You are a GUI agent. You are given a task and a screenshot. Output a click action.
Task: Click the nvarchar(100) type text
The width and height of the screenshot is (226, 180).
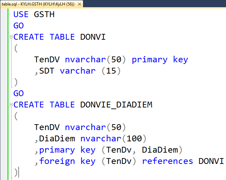click(x=113, y=139)
